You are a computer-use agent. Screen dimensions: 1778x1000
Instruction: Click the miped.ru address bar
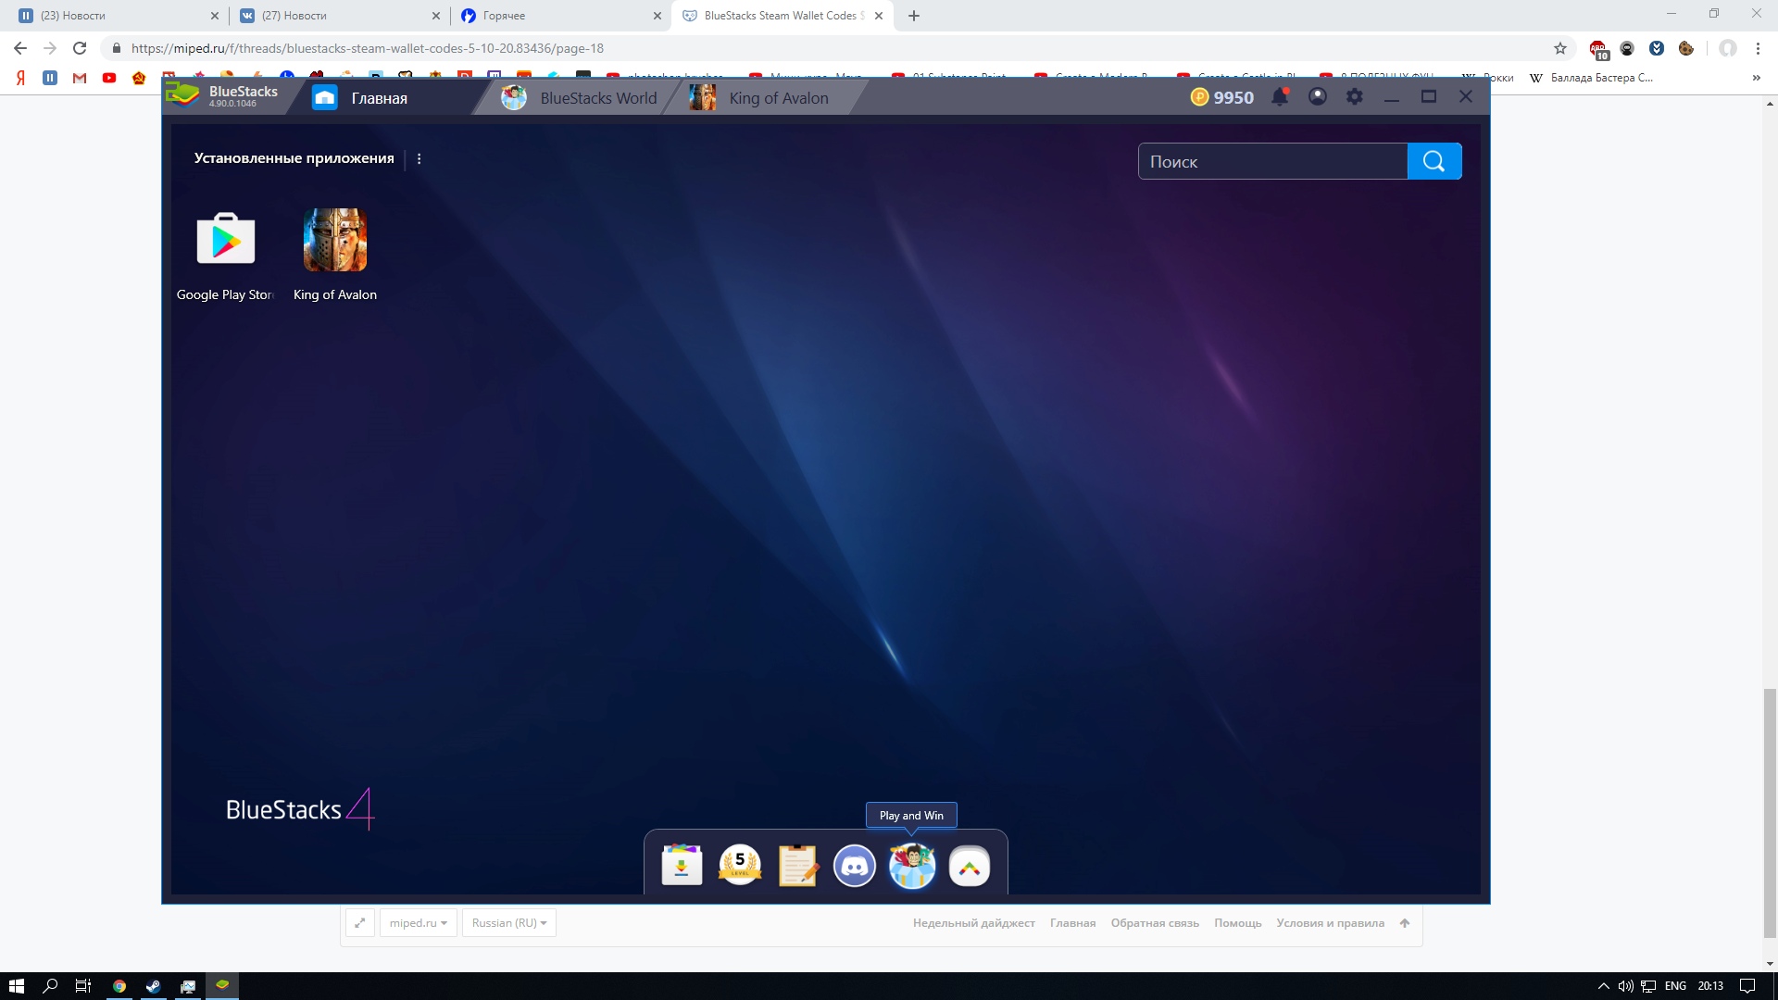824,48
